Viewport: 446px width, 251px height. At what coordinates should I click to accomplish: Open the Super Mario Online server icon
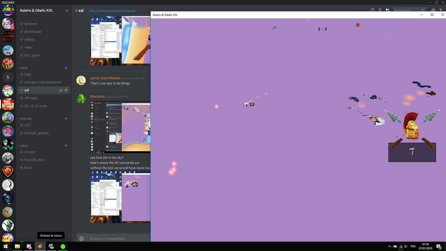click(x=8, y=10)
